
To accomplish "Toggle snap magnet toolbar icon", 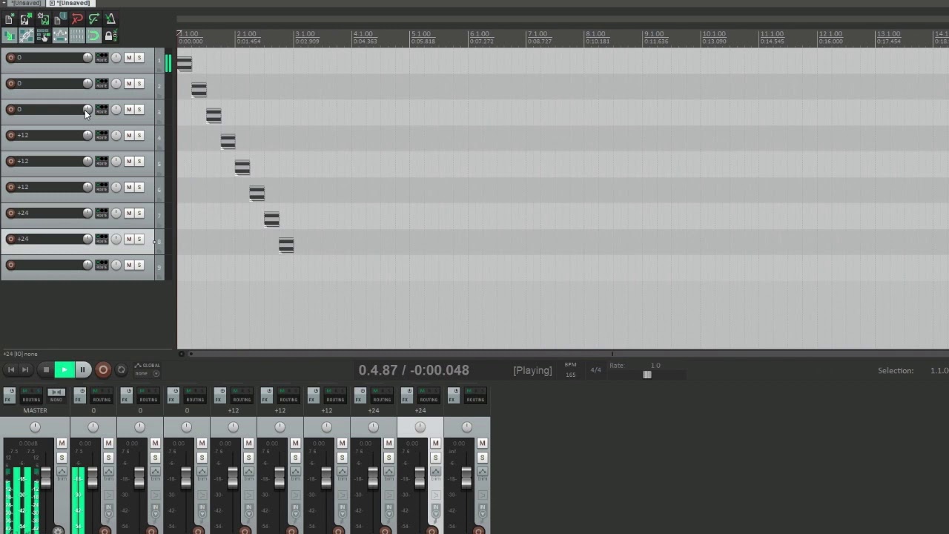I will [x=94, y=35].
